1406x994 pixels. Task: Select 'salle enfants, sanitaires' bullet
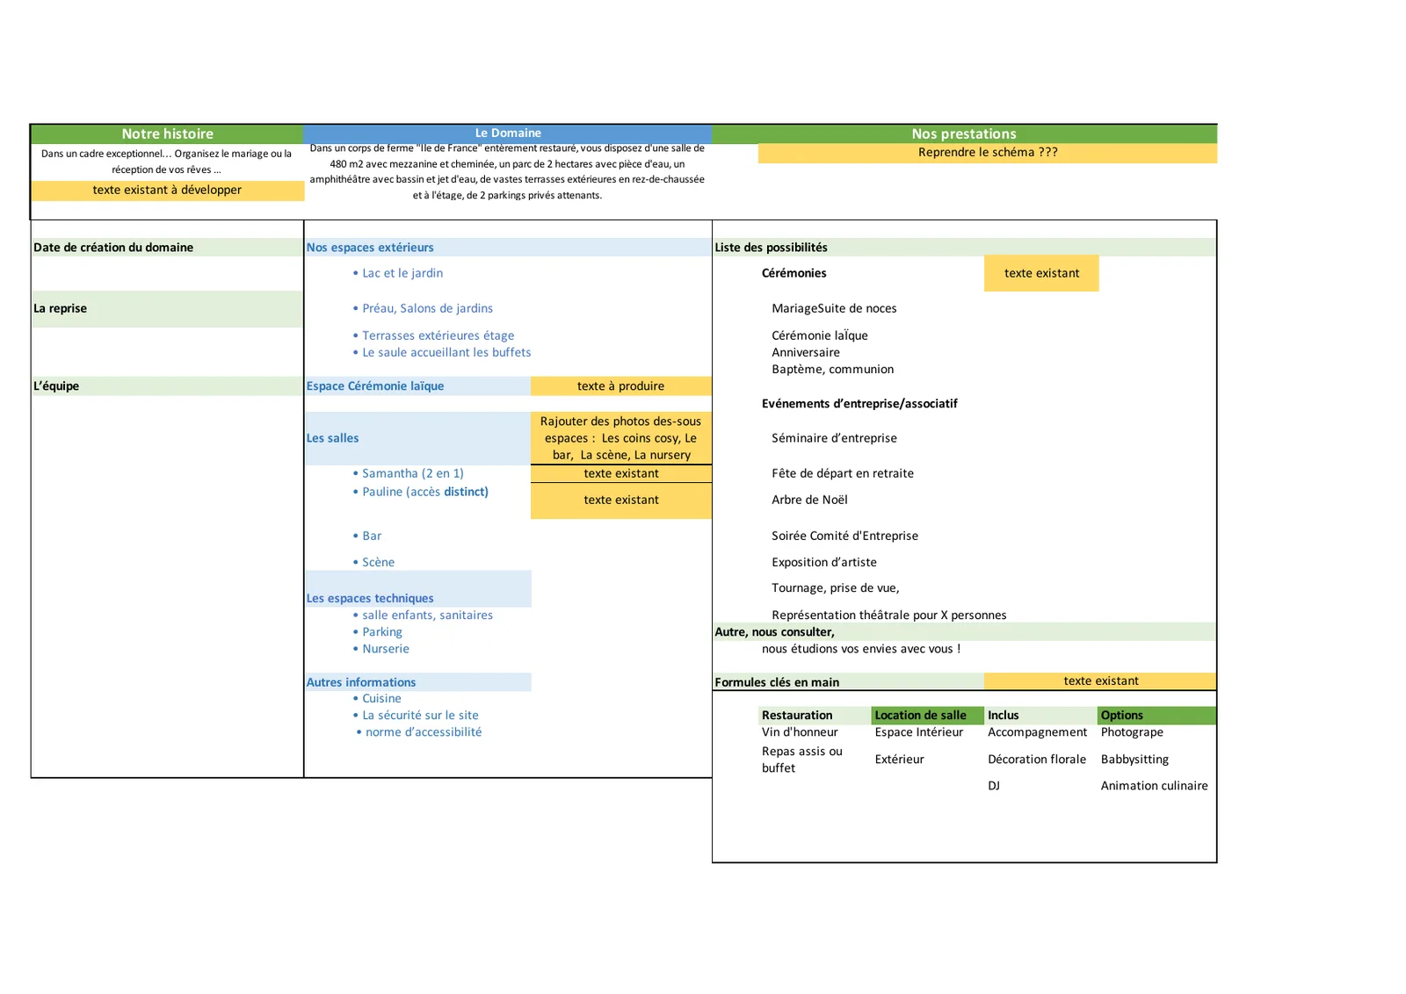click(x=423, y=616)
